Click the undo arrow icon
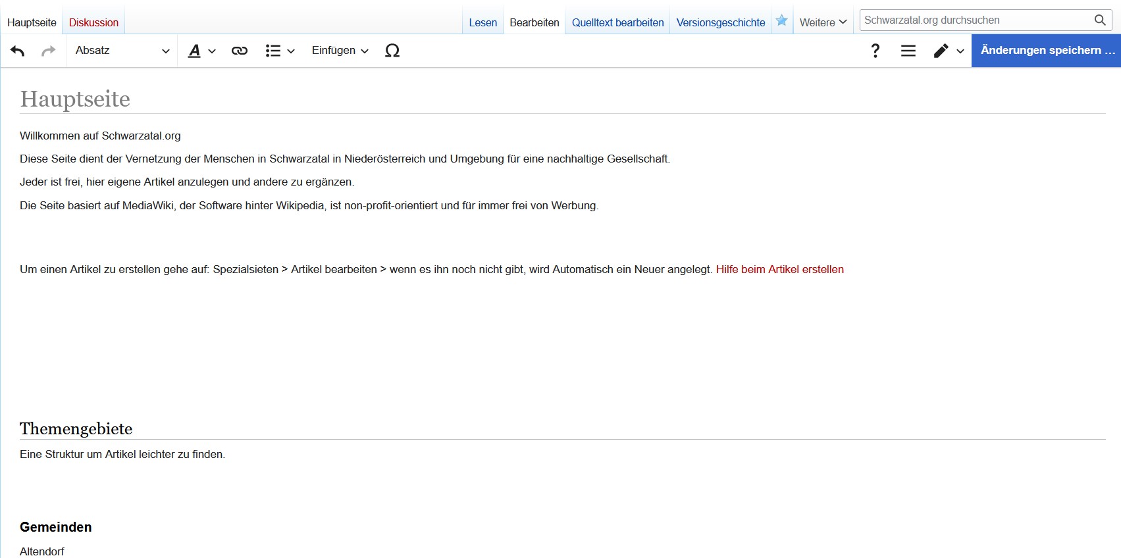Viewport: 1121px width, 558px height. pos(18,51)
